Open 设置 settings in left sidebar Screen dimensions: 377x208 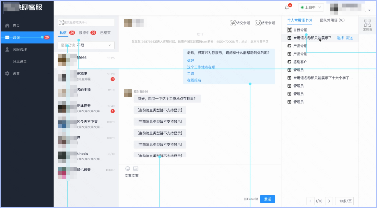pos(16,73)
